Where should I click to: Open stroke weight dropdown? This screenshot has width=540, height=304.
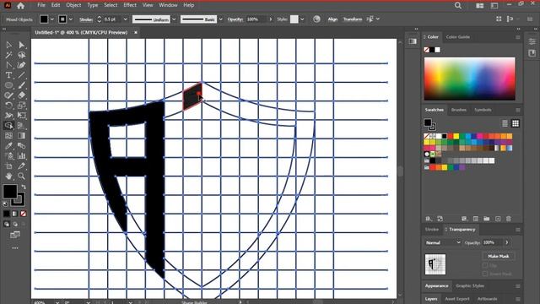point(126,19)
